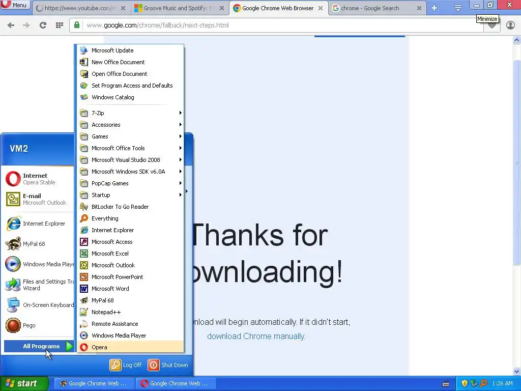Open Set Program Access and Defaults
521x391 pixels.
click(x=130, y=86)
